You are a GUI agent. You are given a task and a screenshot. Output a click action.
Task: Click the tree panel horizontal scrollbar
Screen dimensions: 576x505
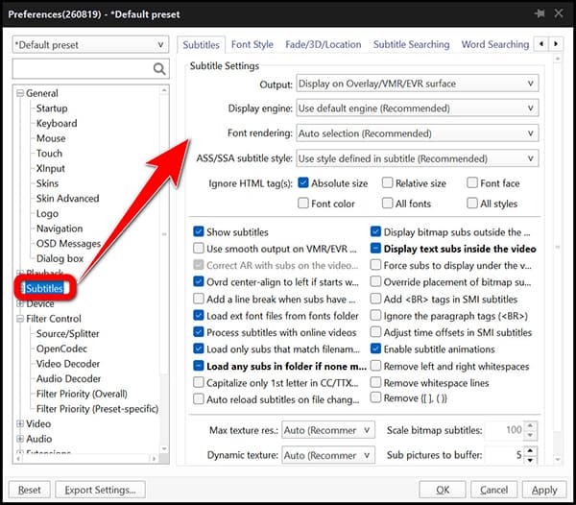pos(86,458)
